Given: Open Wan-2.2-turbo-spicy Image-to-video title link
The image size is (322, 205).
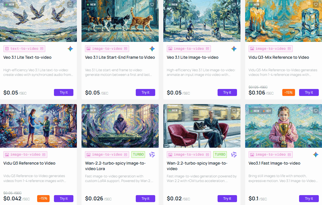Looking at the screenshot, I should pos(197,166).
